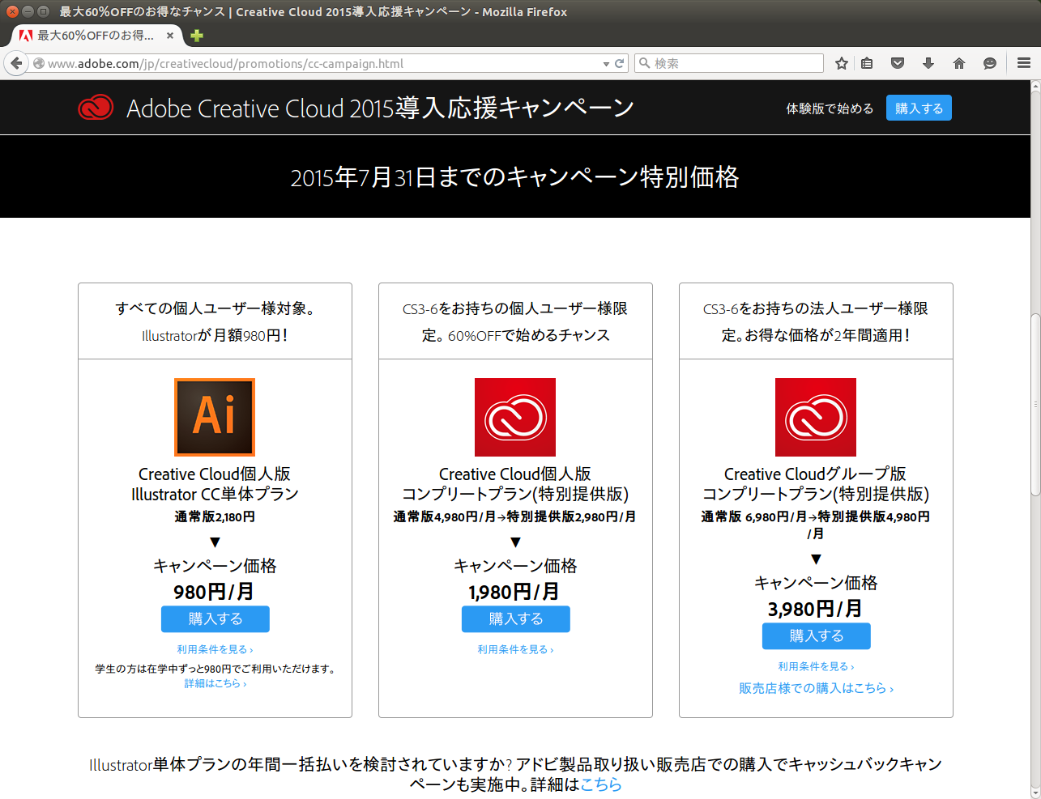This screenshot has height=799, width=1041.
Task: Reload the page with the refresh icon
Action: coord(620,63)
